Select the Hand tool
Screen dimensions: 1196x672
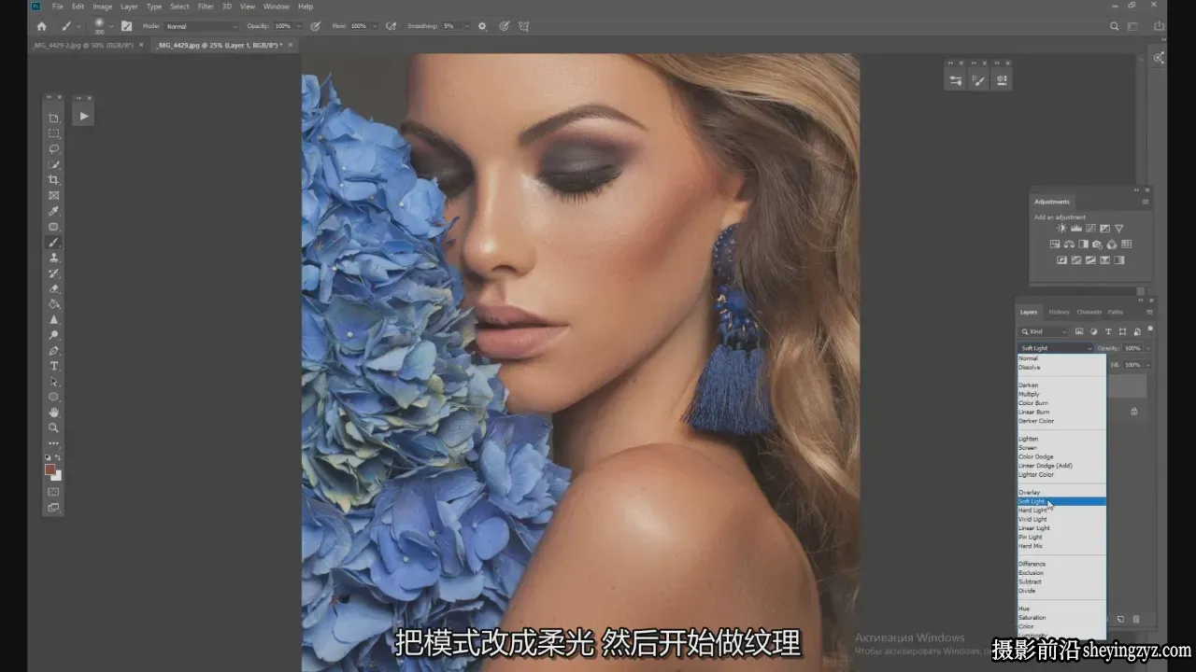point(54,412)
